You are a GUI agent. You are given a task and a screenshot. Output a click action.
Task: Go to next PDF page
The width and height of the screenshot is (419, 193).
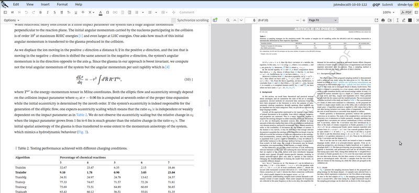coord(241,20)
